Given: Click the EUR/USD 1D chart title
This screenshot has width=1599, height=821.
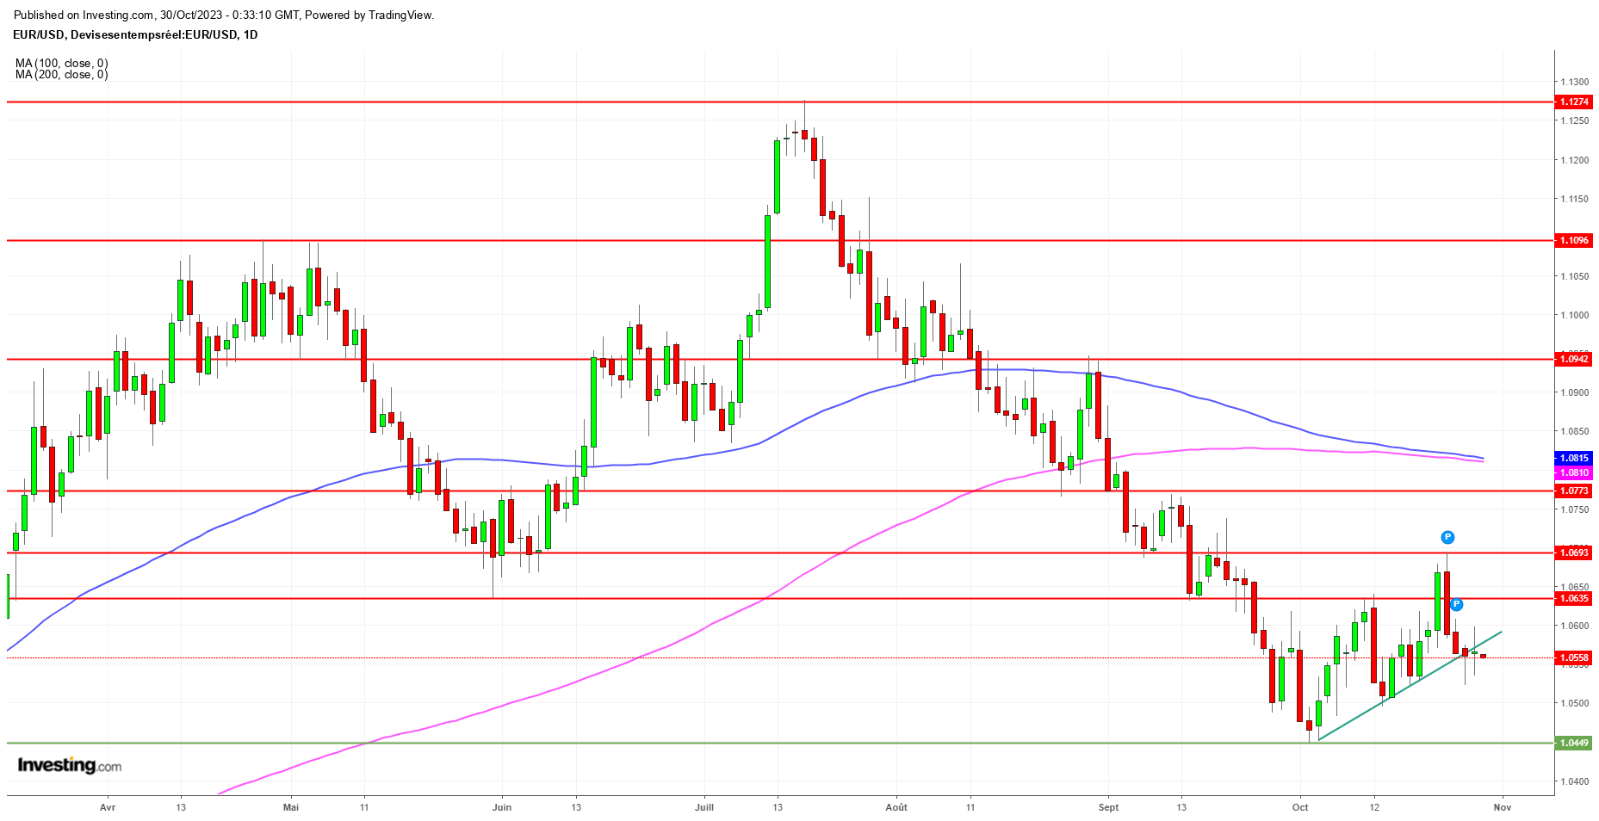Looking at the screenshot, I should (x=135, y=35).
